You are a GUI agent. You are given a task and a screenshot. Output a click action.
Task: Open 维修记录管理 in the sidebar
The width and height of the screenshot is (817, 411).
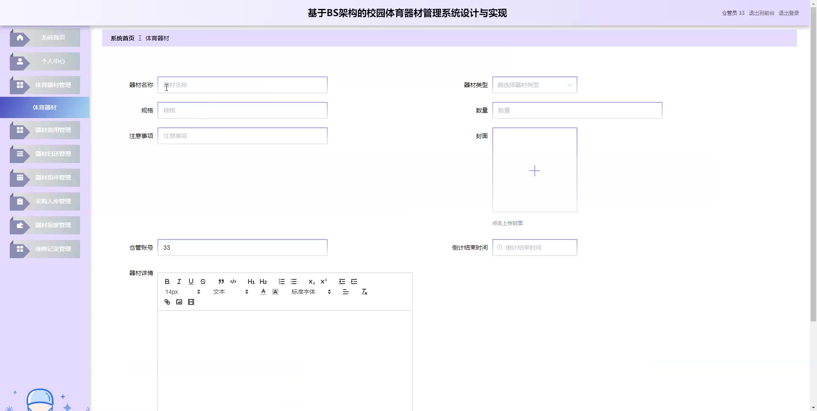click(45, 249)
